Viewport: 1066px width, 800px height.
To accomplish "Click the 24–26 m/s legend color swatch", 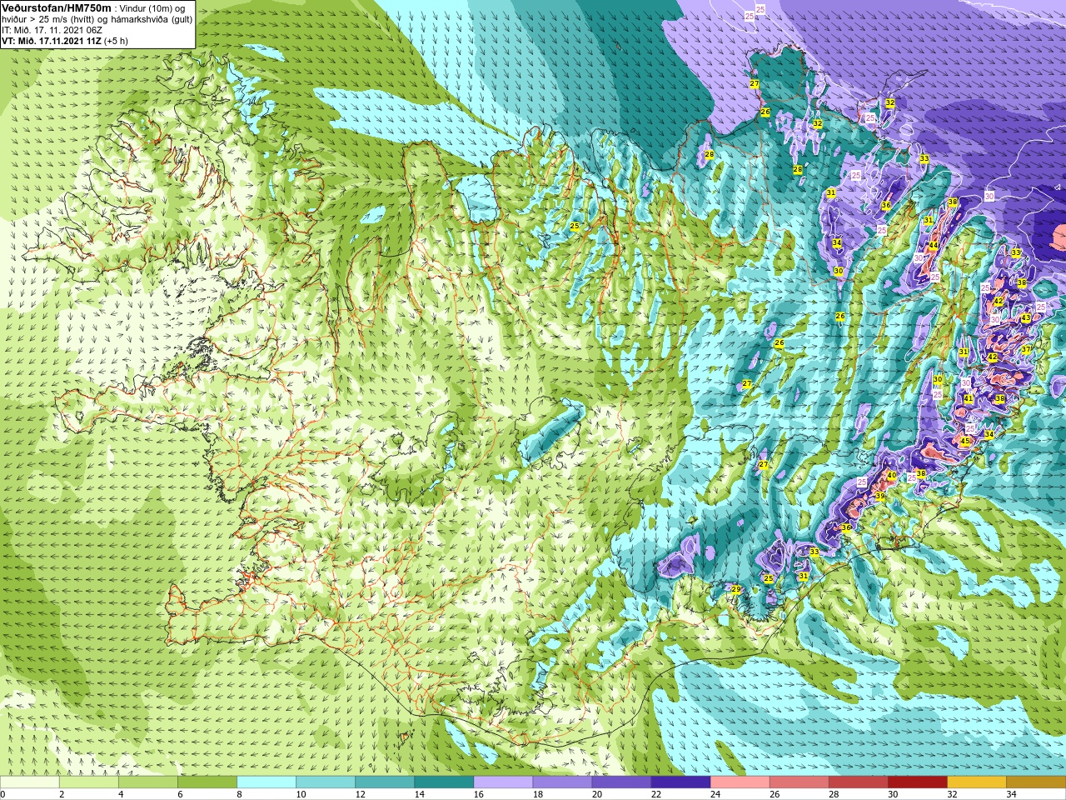I will (x=740, y=782).
